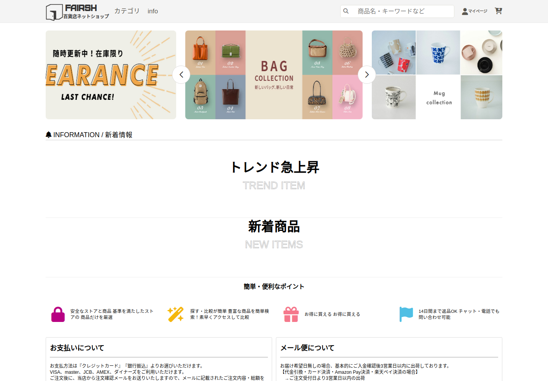Go to previous carousel slide

pos(181,75)
